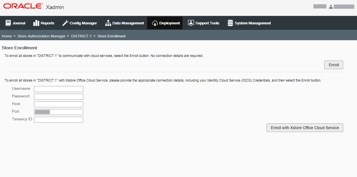Image resolution: width=357 pixels, height=177 pixels.
Task: Open the Reports menu
Action: click(44, 23)
